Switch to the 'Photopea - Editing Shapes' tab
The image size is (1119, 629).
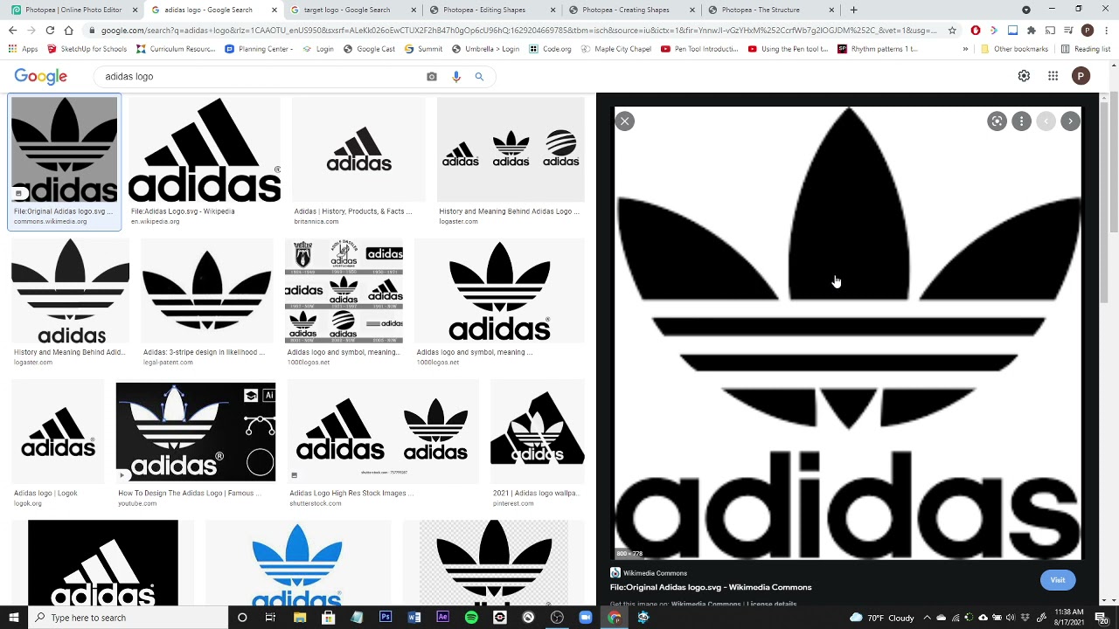coord(492,10)
